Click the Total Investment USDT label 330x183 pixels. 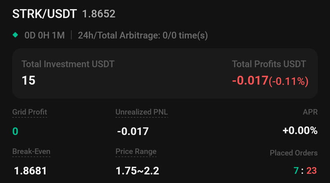pyautogui.click(x=68, y=64)
